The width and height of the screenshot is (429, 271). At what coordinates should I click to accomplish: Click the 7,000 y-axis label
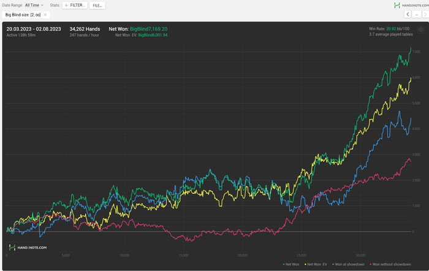tap(416, 52)
